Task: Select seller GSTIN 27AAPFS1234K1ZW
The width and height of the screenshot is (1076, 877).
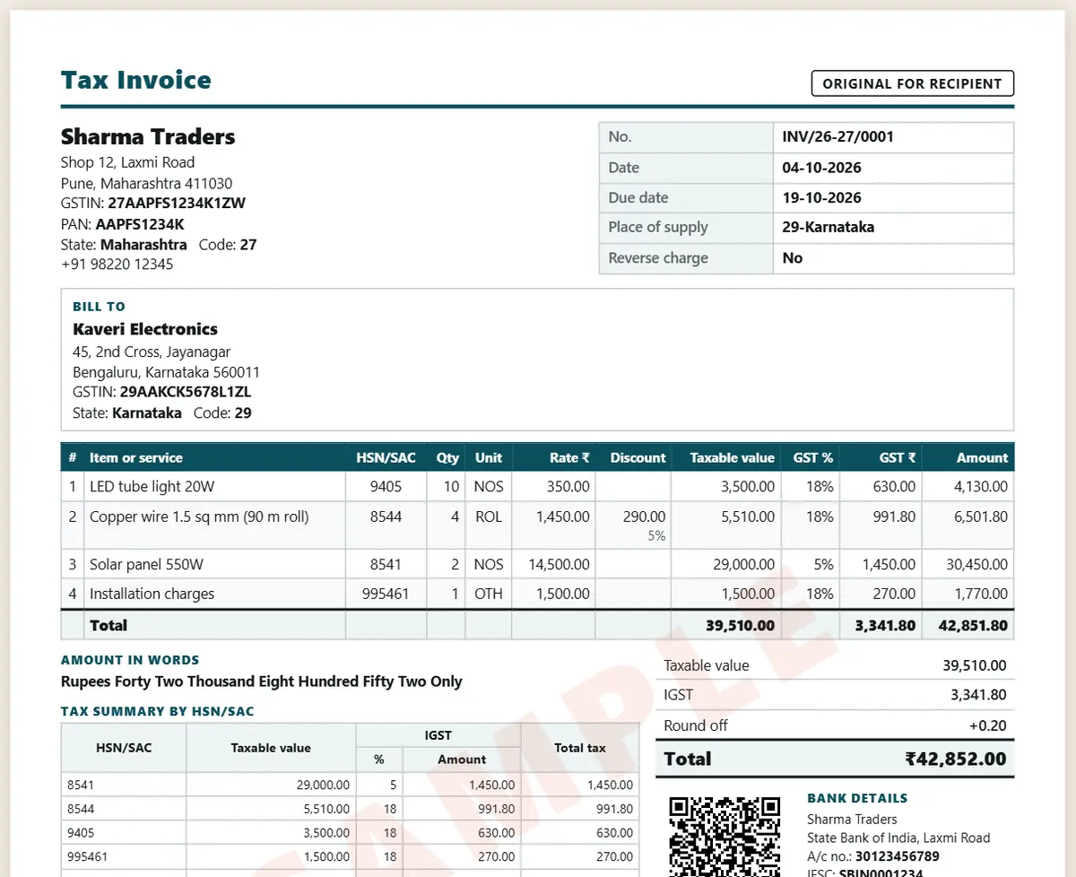Action: pyautogui.click(x=177, y=203)
